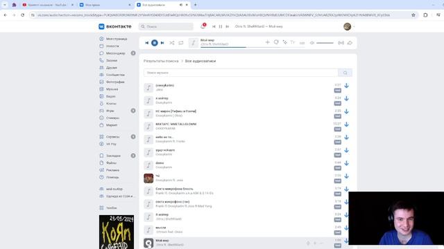Screen dimensions: 444x249
Task: Skip to previous track in the audio player
Action: [x=146, y=43]
